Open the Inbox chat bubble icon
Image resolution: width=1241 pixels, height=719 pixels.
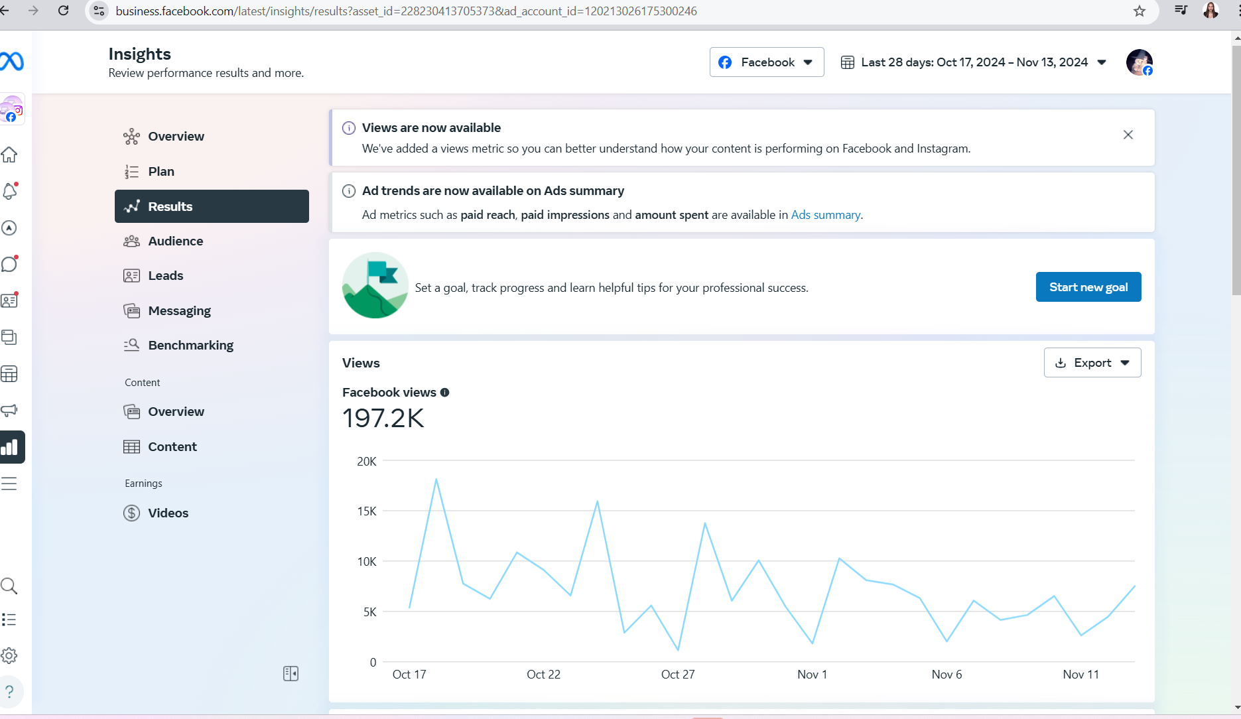tap(9, 264)
